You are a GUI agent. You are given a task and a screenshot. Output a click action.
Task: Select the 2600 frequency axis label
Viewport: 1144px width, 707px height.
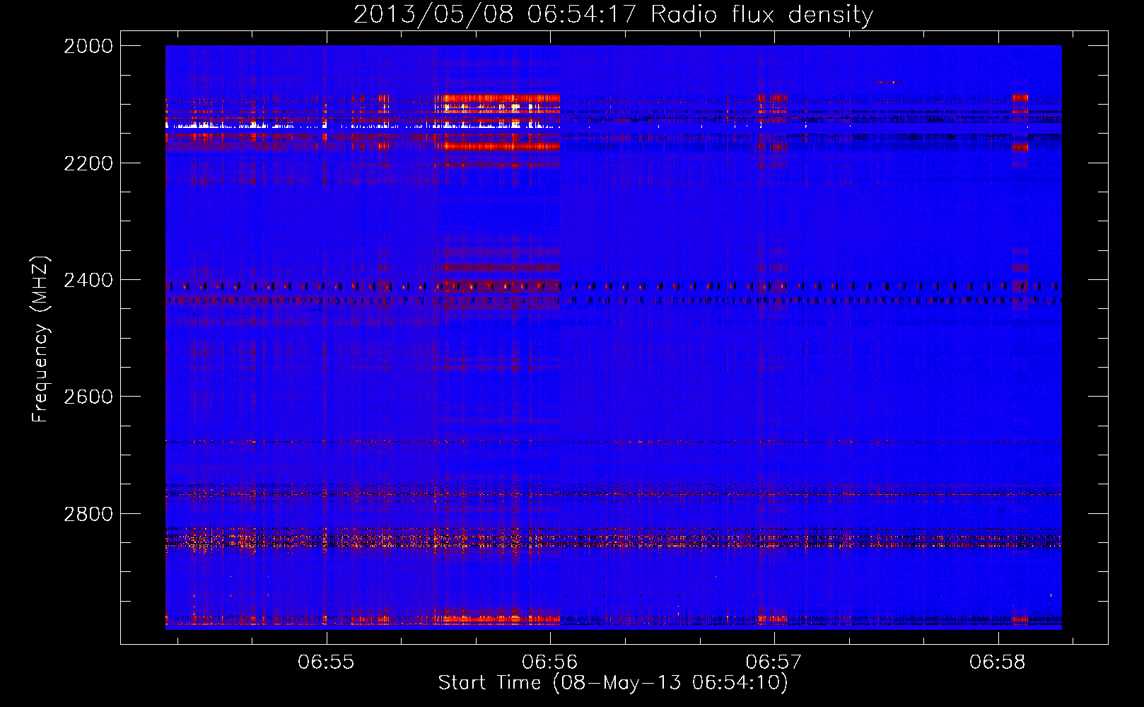pyautogui.click(x=88, y=397)
